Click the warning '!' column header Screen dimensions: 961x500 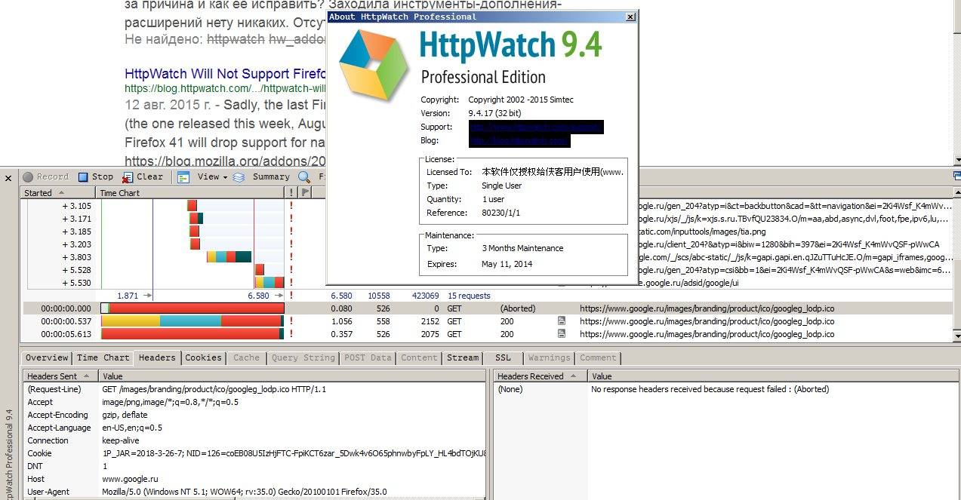[x=291, y=193]
